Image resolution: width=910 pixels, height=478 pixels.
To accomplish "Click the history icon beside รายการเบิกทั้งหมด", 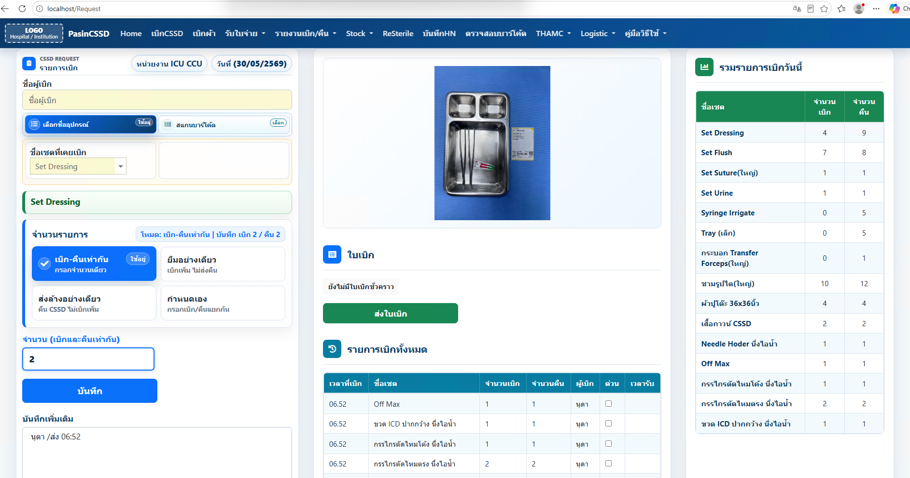I will (x=332, y=349).
